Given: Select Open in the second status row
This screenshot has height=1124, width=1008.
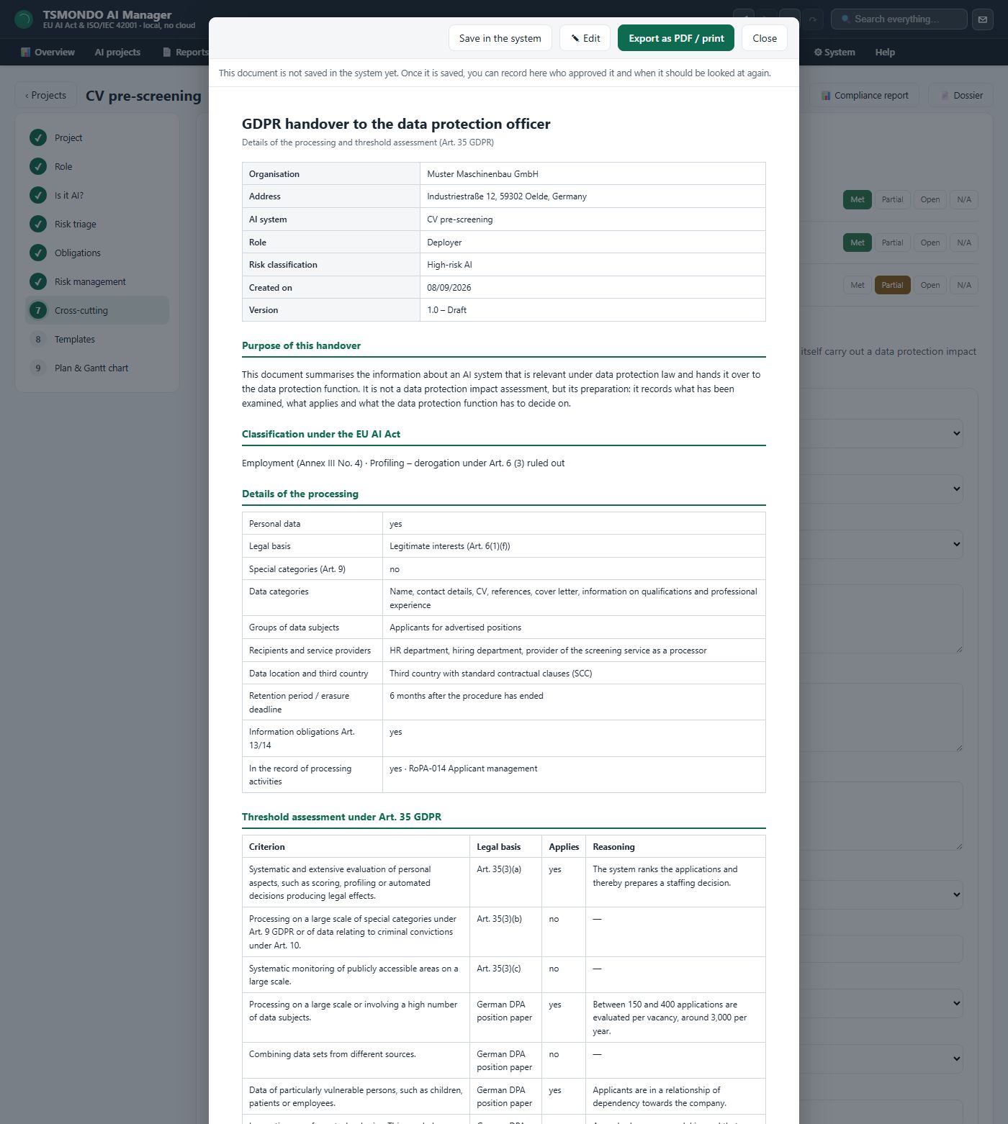Looking at the screenshot, I should (930, 243).
